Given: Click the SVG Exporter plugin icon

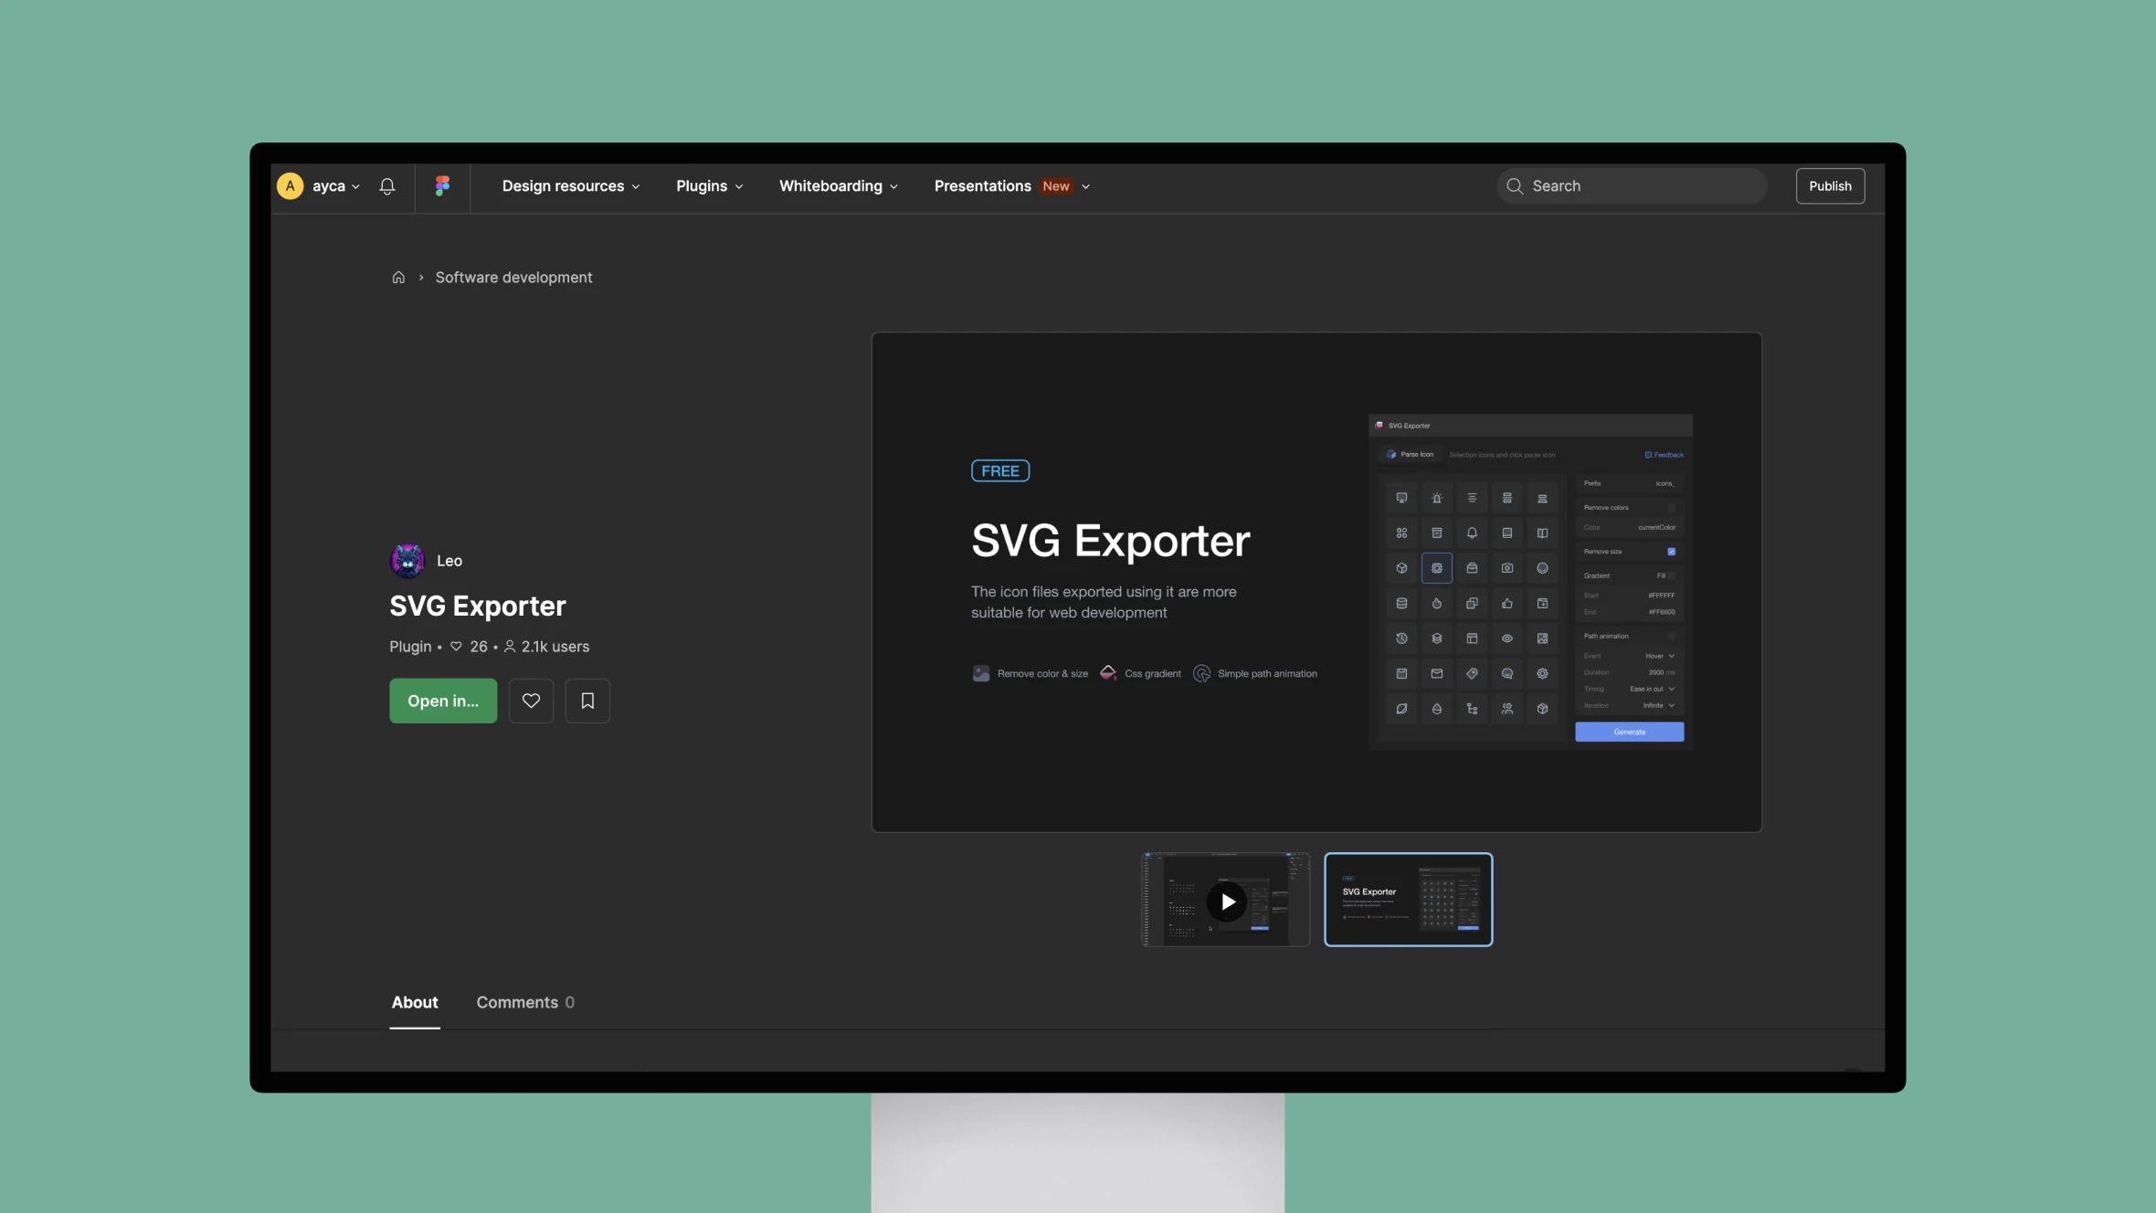Looking at the screenshot, I should (x=407, y=560).
